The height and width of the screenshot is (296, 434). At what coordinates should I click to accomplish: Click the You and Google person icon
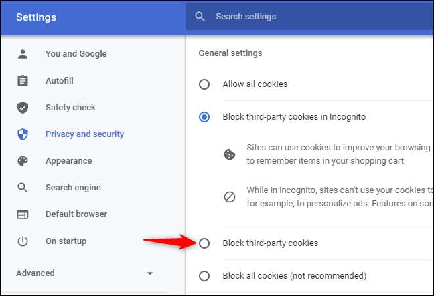tap(23, 54)
